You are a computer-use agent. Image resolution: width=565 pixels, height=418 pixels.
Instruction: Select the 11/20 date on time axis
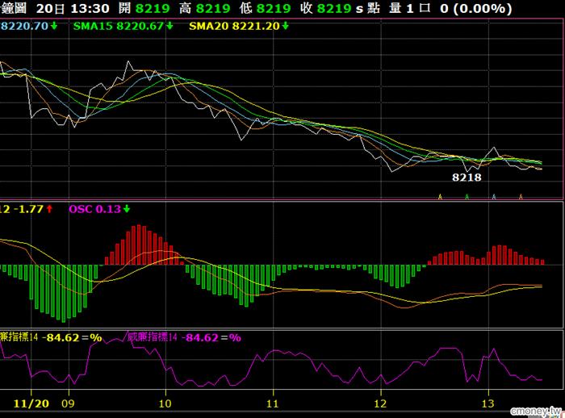pos(27,400)
